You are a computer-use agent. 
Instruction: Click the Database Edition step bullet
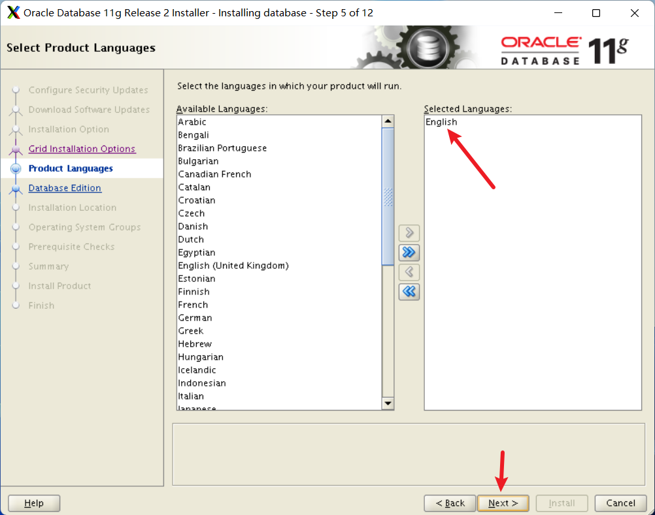[x=16, y=189]
